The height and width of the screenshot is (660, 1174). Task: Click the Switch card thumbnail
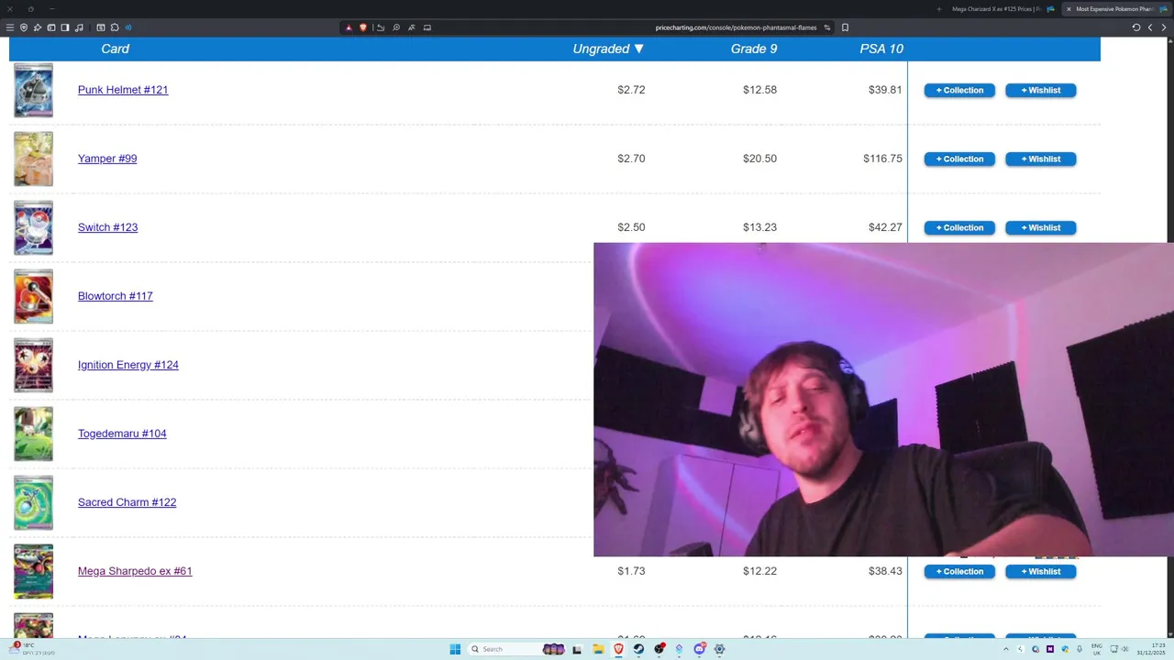33,227
